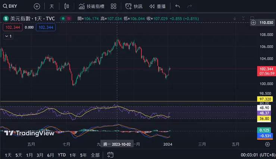Screen dimensions: 276x159
Task: Click the green S dollar symbol logo
Action: pos(6,19)
